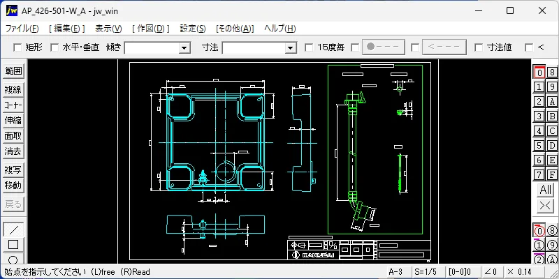
Task: Select layer E button
Action: (x=552, y=160)
